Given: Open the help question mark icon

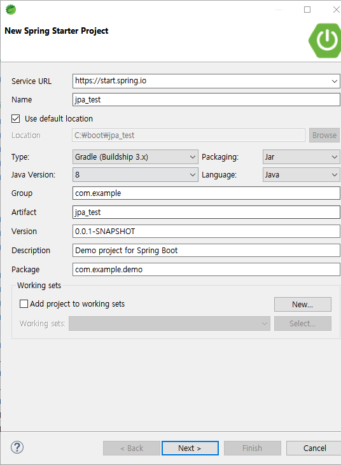Looking at the screenshot, I should point(17,447).
